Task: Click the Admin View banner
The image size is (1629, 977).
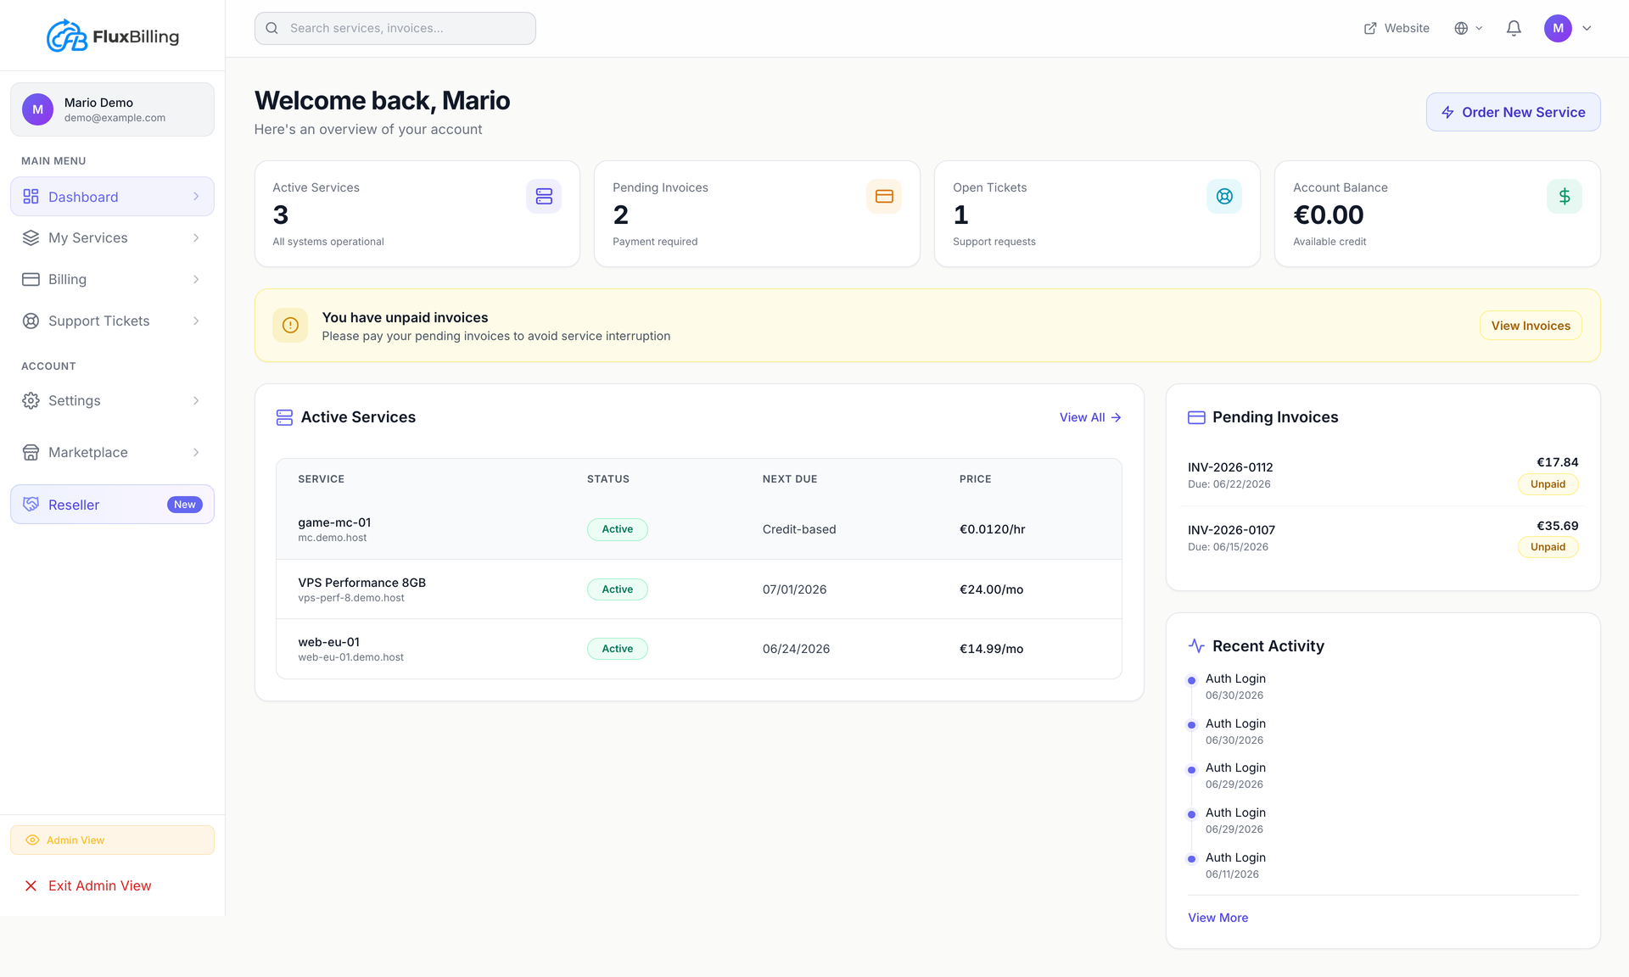Action: pyautogui.click(x=112, y=840)
